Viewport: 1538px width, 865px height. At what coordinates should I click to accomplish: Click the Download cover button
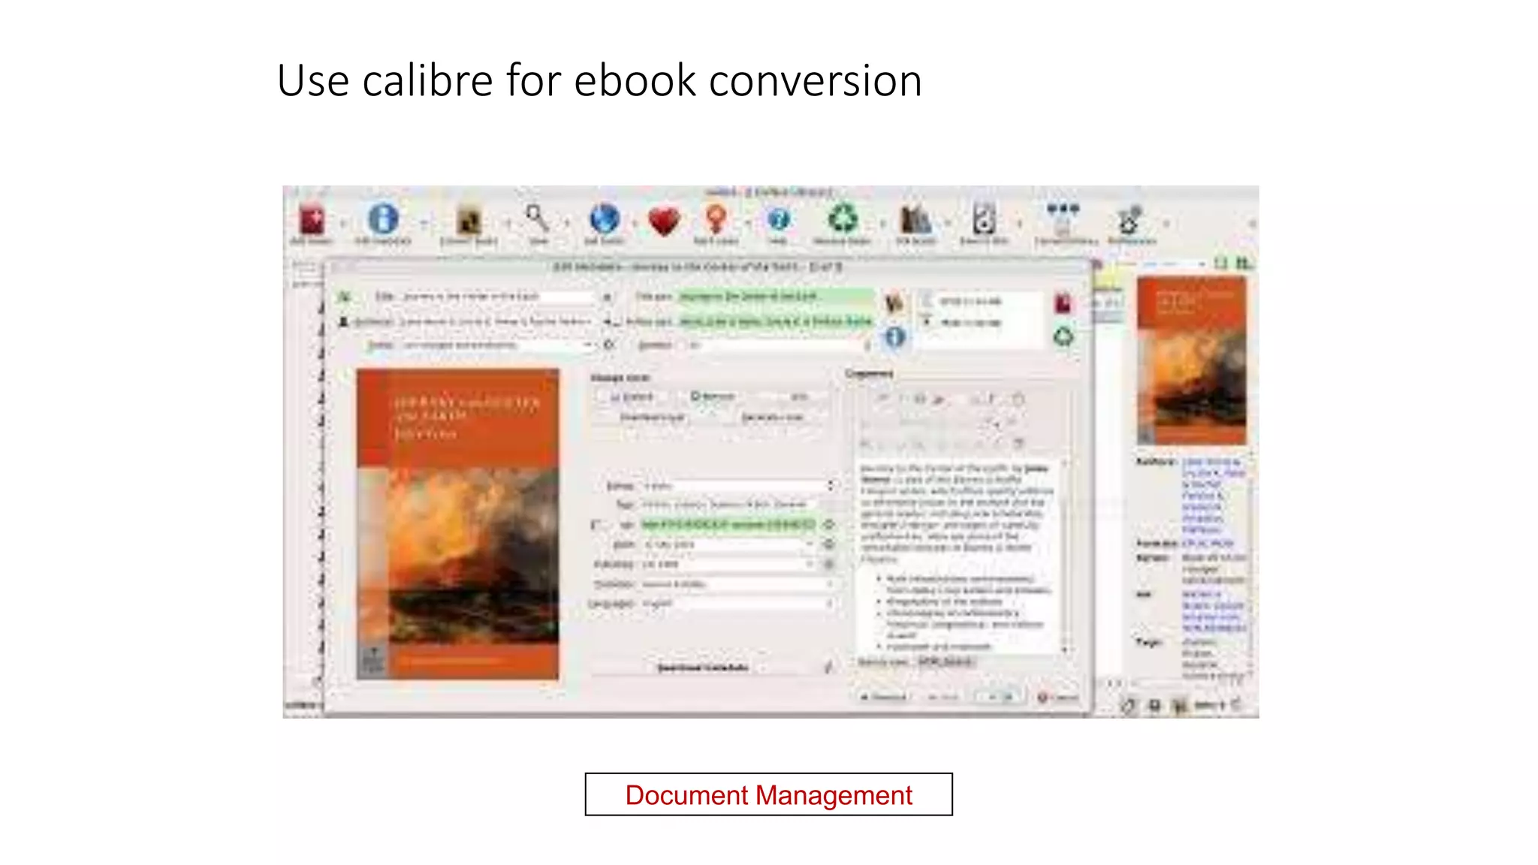pos(653,417)
